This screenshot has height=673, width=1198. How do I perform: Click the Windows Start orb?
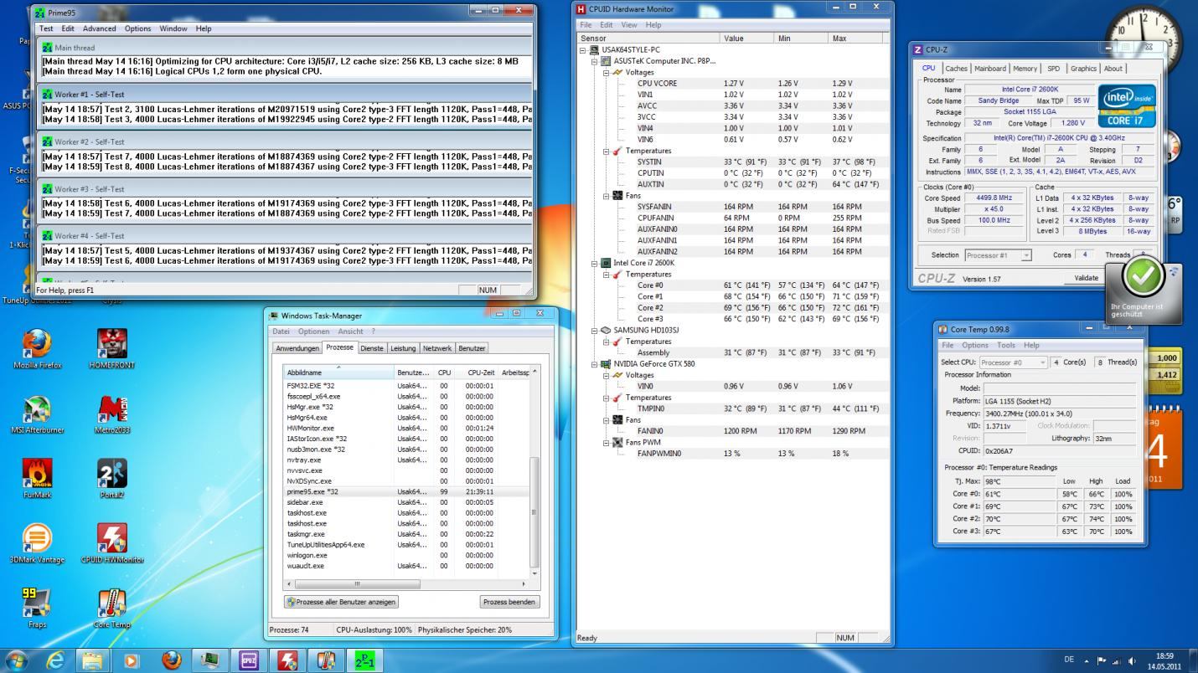click(x=17, y=660)
